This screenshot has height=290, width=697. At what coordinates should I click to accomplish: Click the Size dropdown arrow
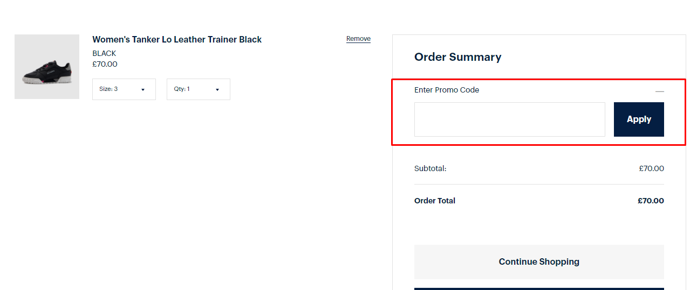(143, 90)
